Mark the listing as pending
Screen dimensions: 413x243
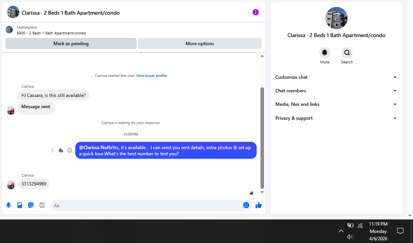tap(71, 44)
